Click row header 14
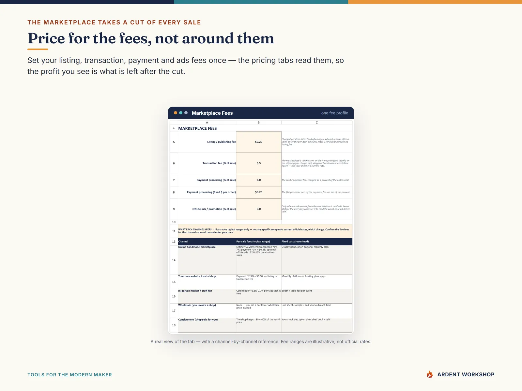The image size is (522, 391). pyautogui.click(x=174, y=260)
